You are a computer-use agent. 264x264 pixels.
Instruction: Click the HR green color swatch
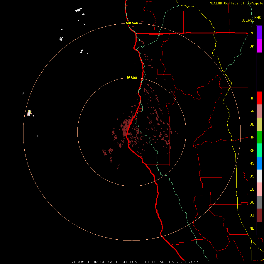coord(259,137)
